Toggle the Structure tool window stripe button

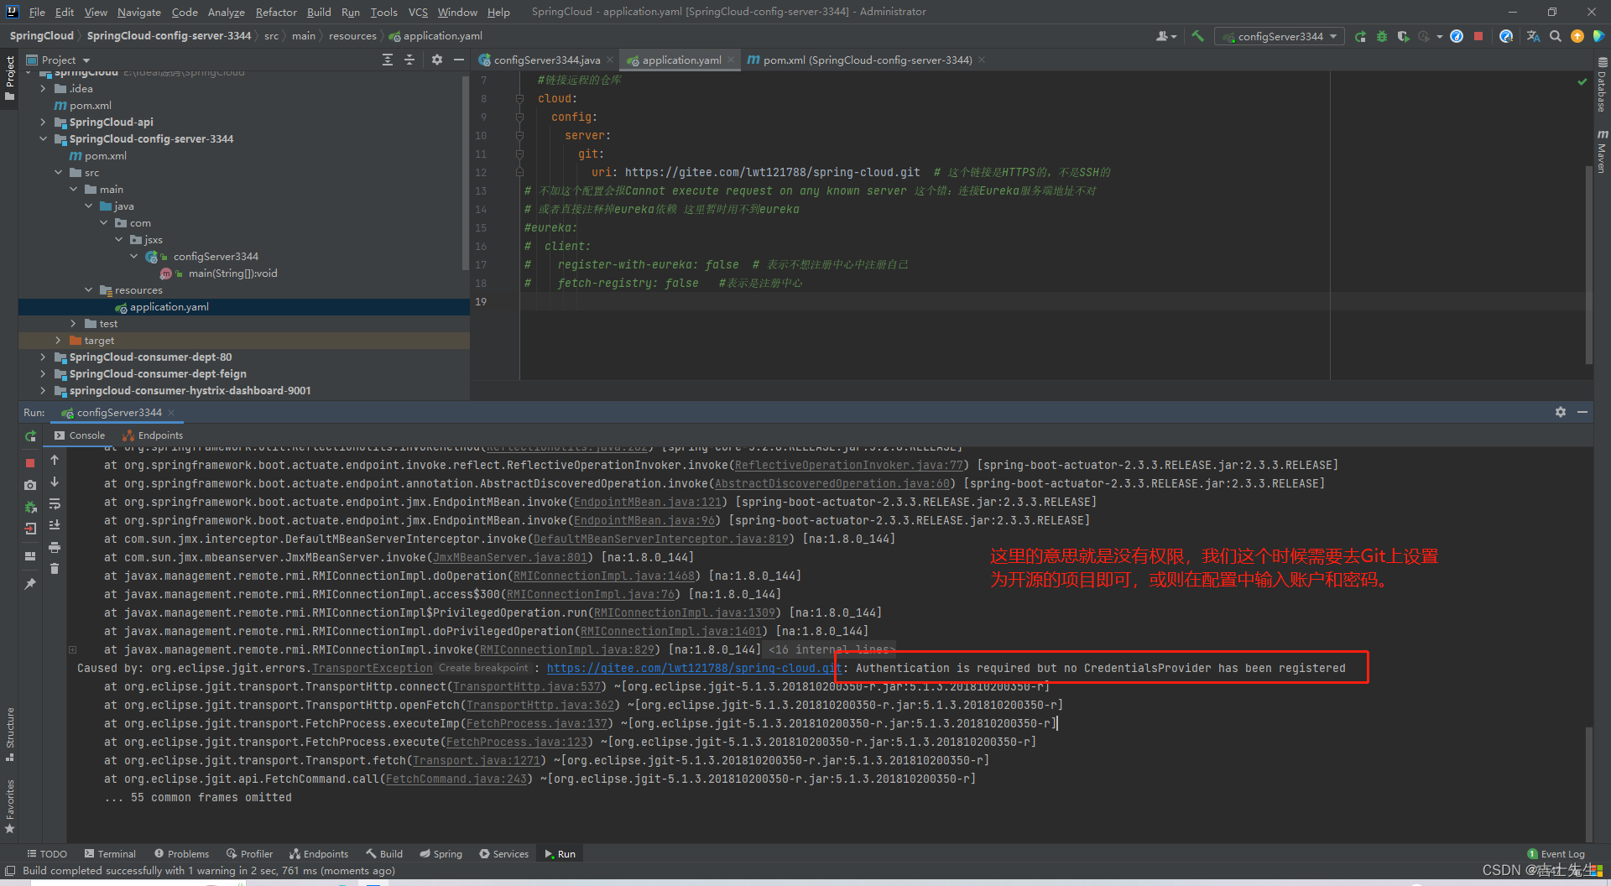[9, 734]
